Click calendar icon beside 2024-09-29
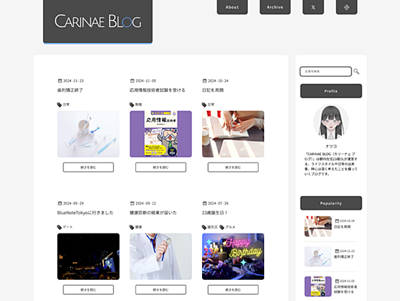Image resolution: width=400 pixels, height=301 pixels. pyautogui.click(x=60, y=203)
